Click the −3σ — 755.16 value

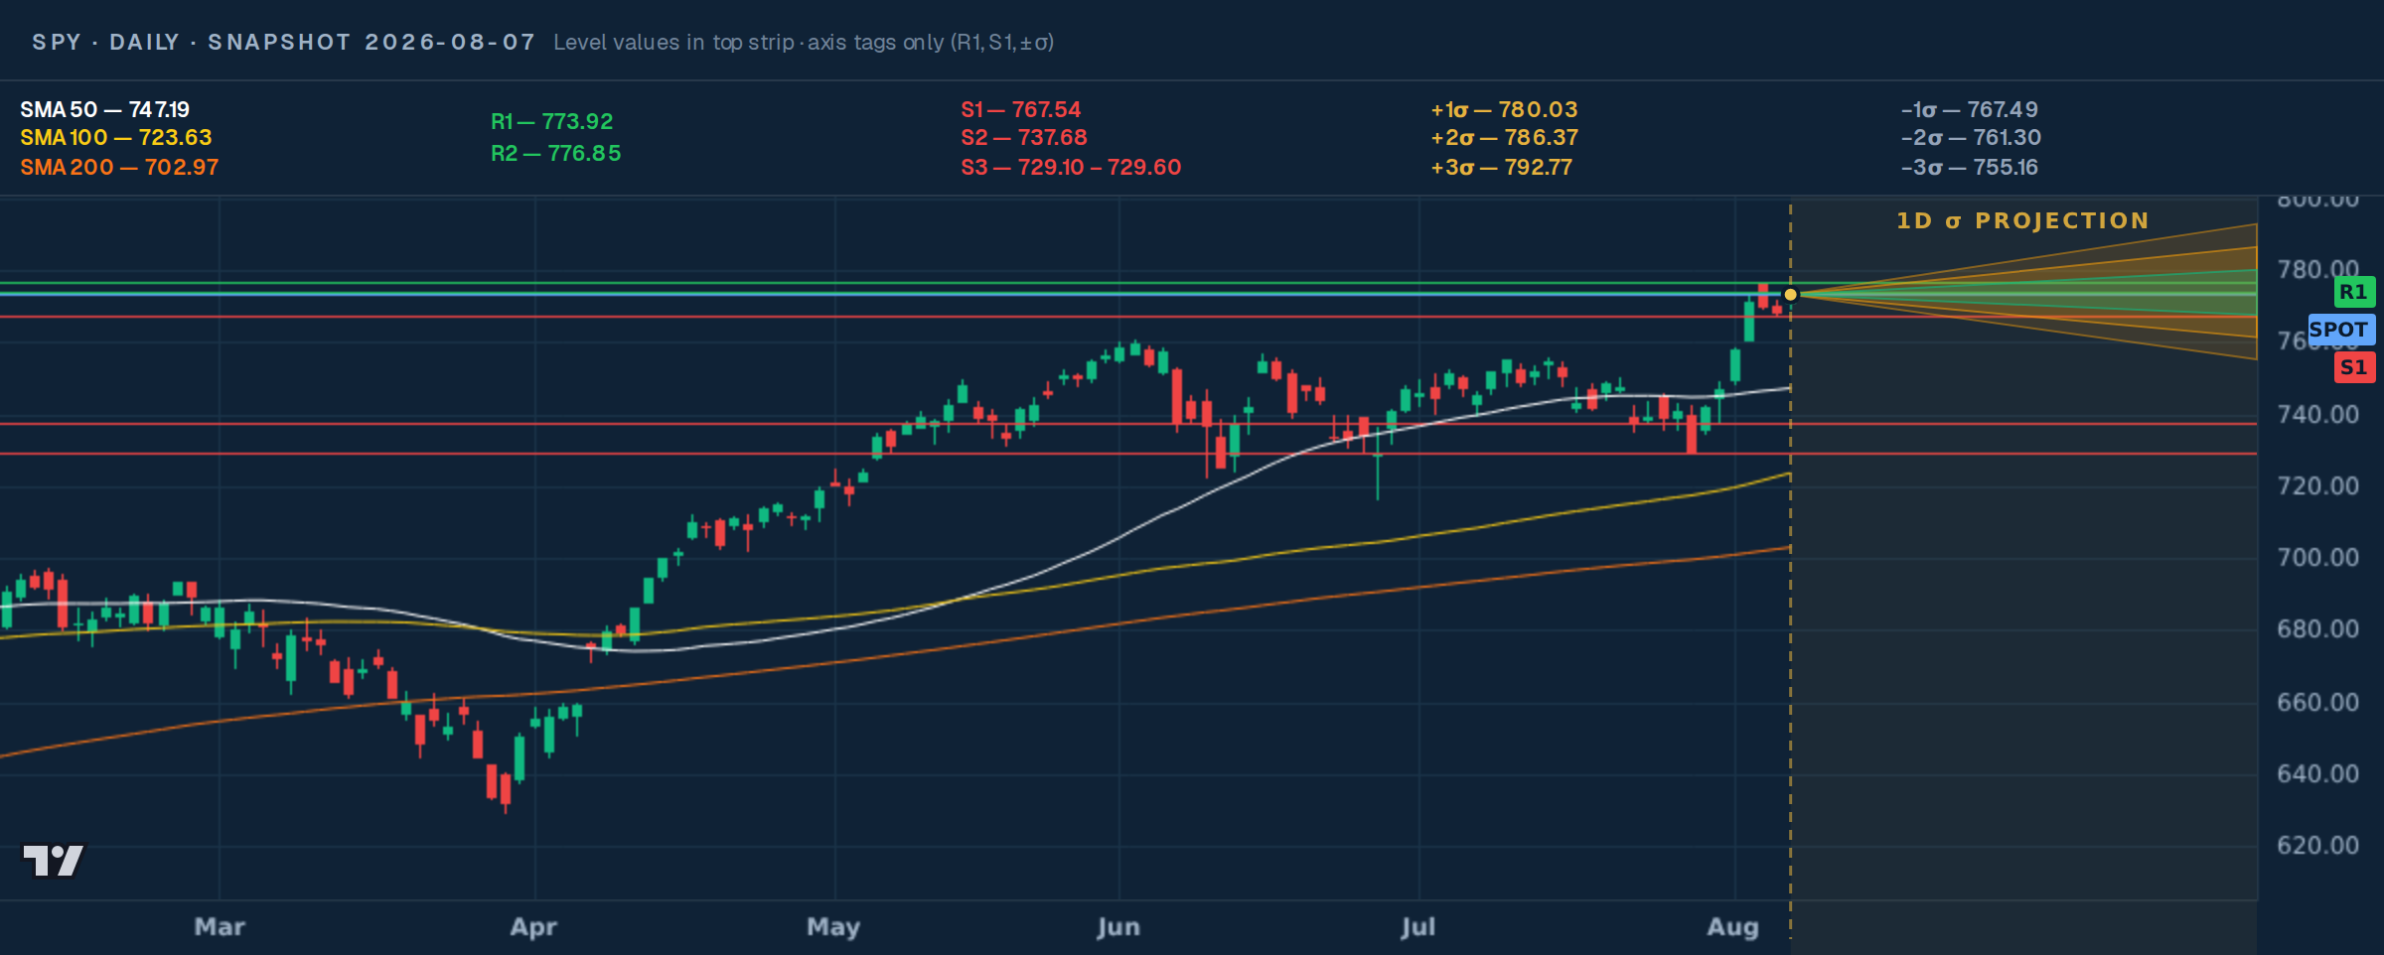pos(1969,167)
